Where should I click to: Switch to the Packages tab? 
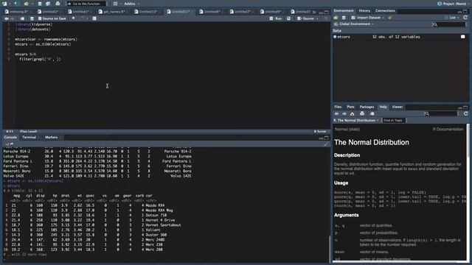click(367, 107)
